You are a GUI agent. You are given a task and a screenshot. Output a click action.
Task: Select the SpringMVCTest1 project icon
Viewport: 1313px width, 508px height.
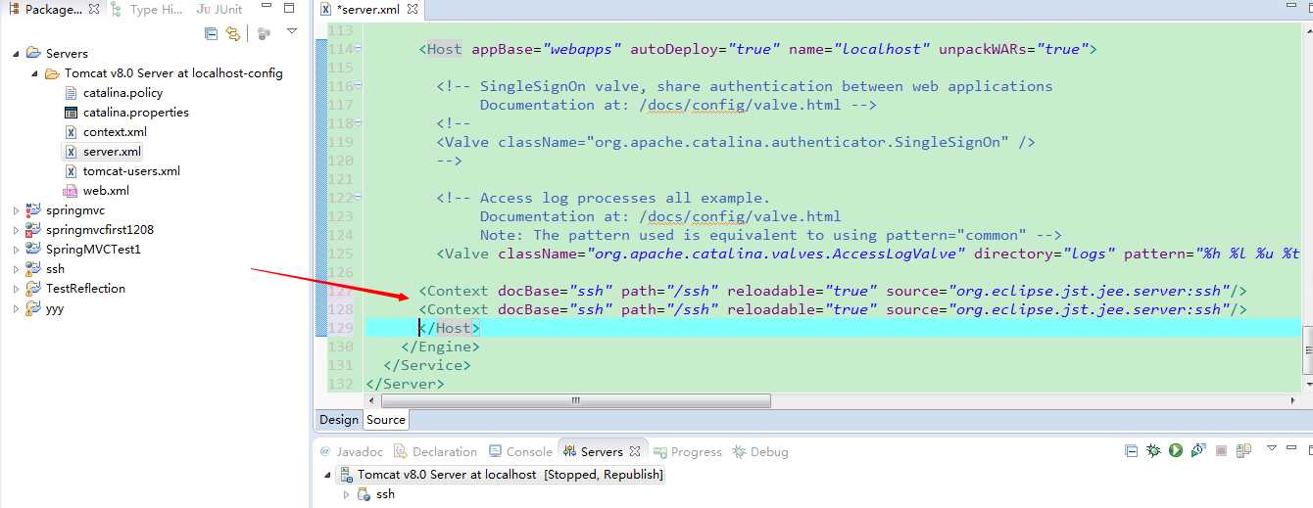[x=33, y=250]
